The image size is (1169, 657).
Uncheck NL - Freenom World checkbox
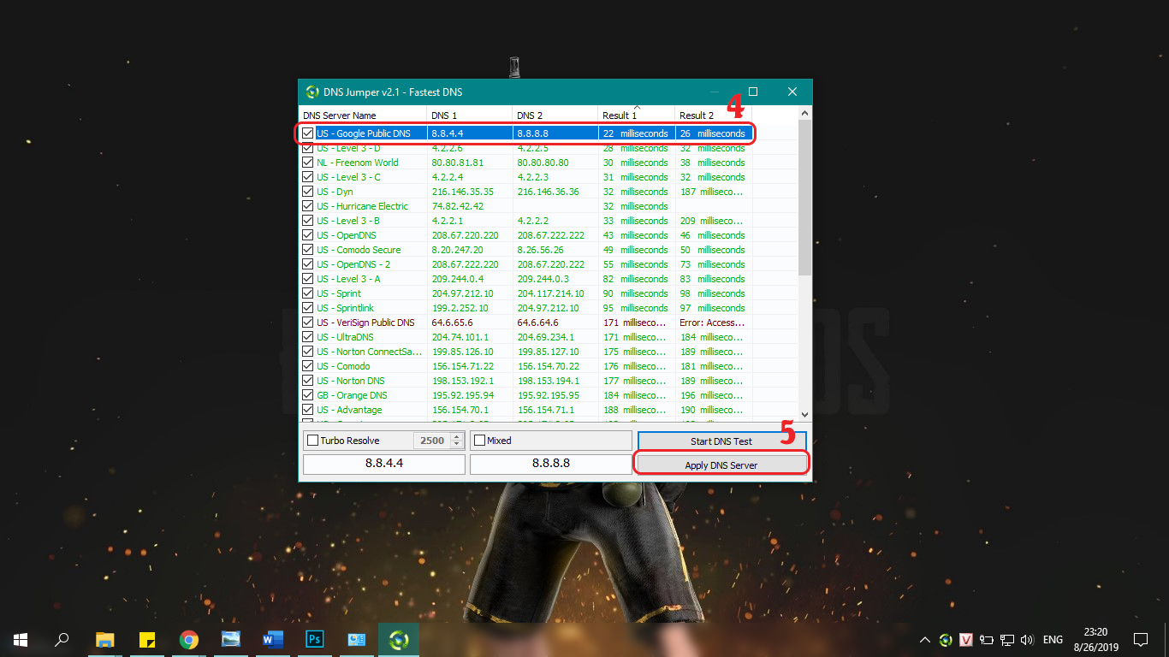pos(308,163)
